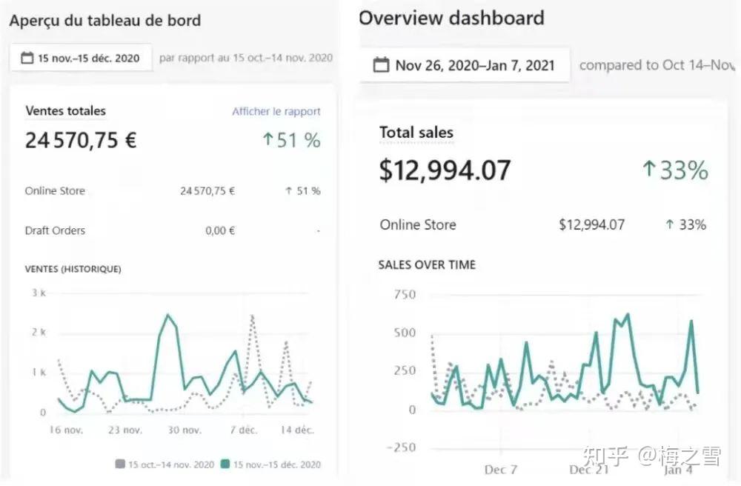Click the Draft Orders row

coord(173,230)
